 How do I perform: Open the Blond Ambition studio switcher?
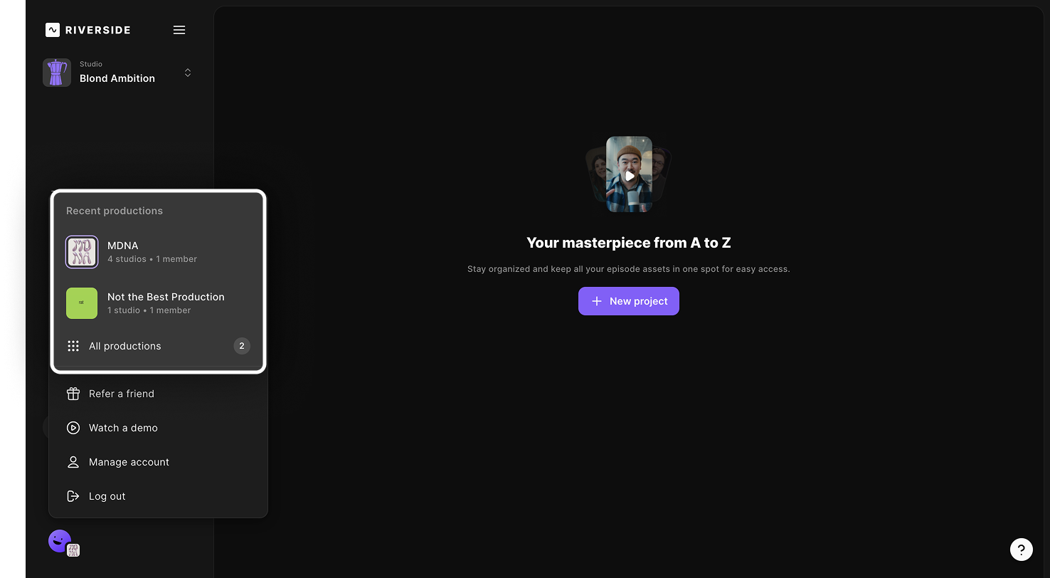117,73
